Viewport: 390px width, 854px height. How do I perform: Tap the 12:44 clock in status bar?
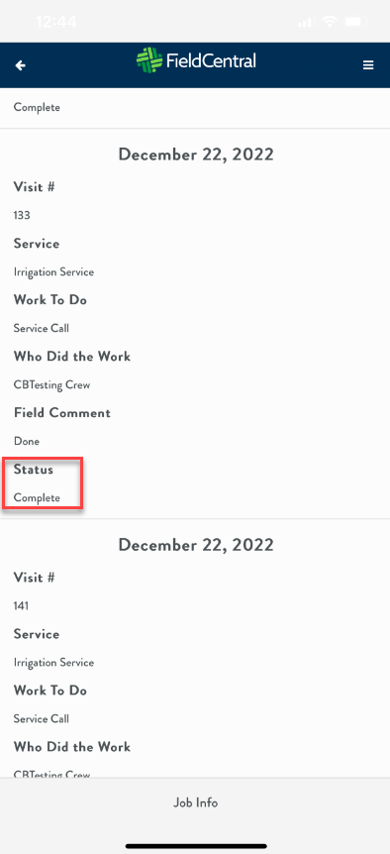pyautogui.click(x=56, y=22)
